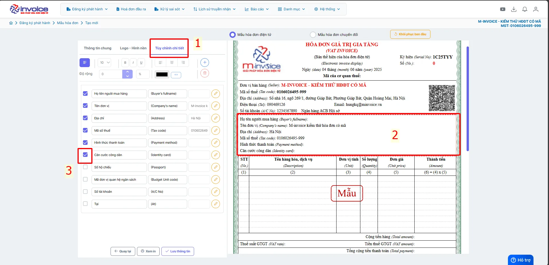The height and width of the screenshot is (265, 549).
Task: Click the red trash delete button
Action: [205, 73]
